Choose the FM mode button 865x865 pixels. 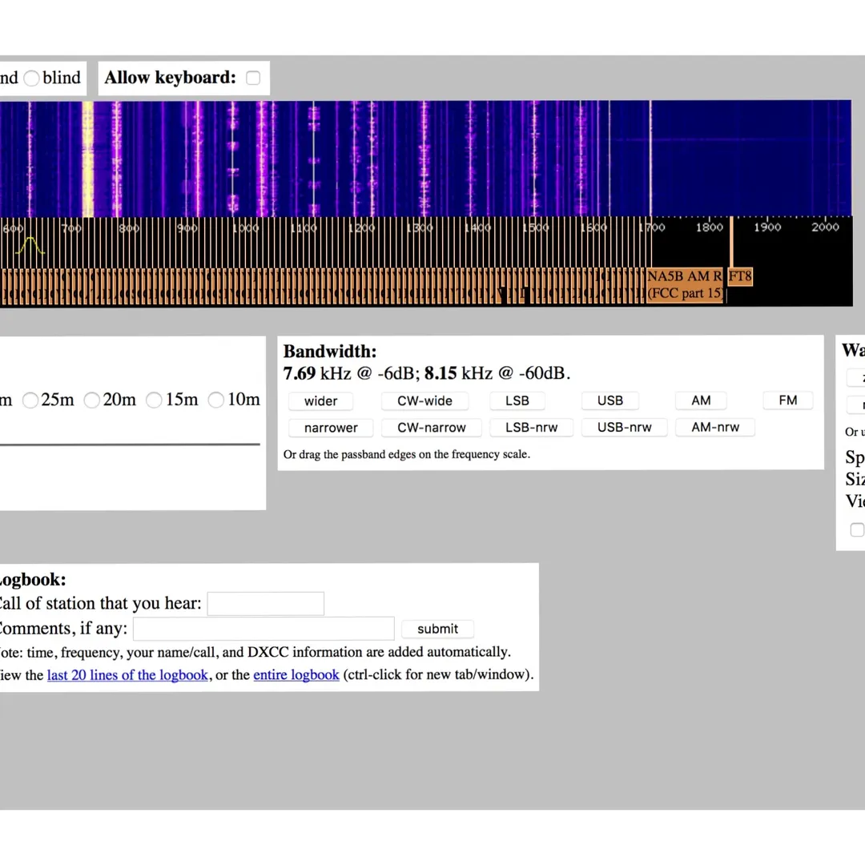coord(787,400)
